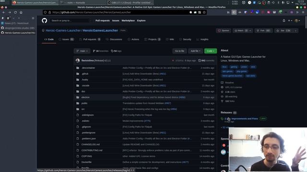
Task: Click the sidebar settings gear icon
Action: click(33, 18)
